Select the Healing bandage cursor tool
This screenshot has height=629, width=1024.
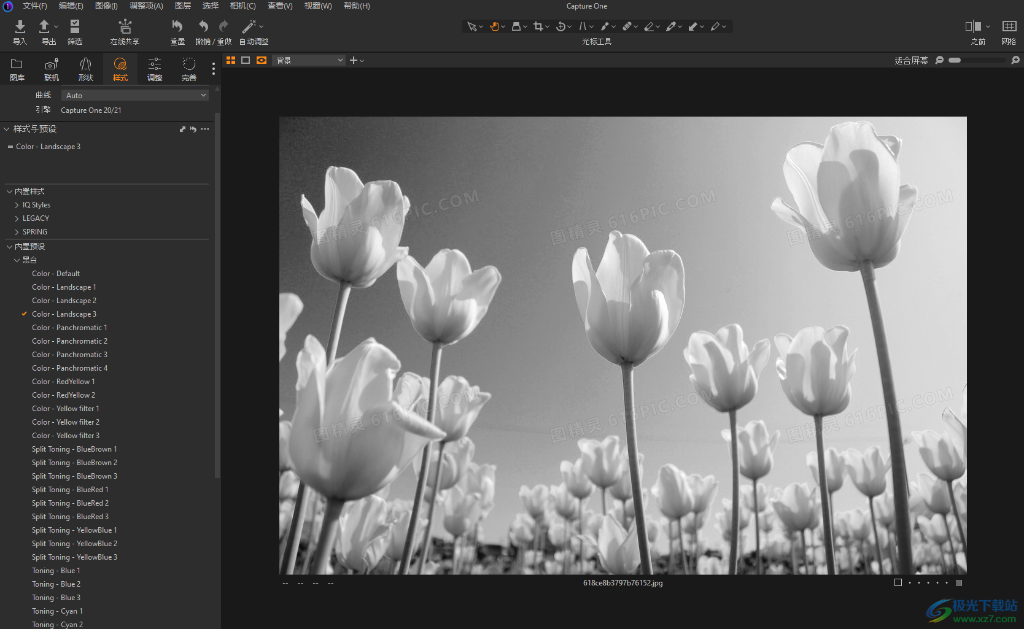pyautogui.click(x=627, y=26)
